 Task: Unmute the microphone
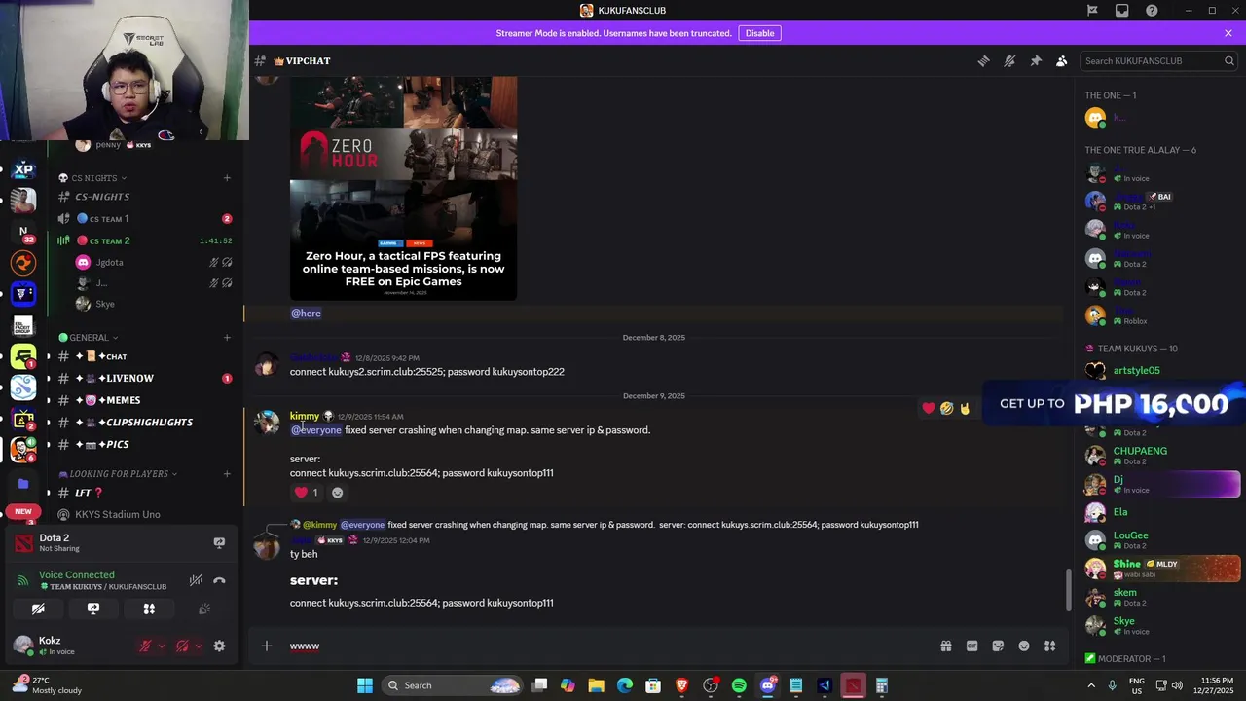coord(146,646)
